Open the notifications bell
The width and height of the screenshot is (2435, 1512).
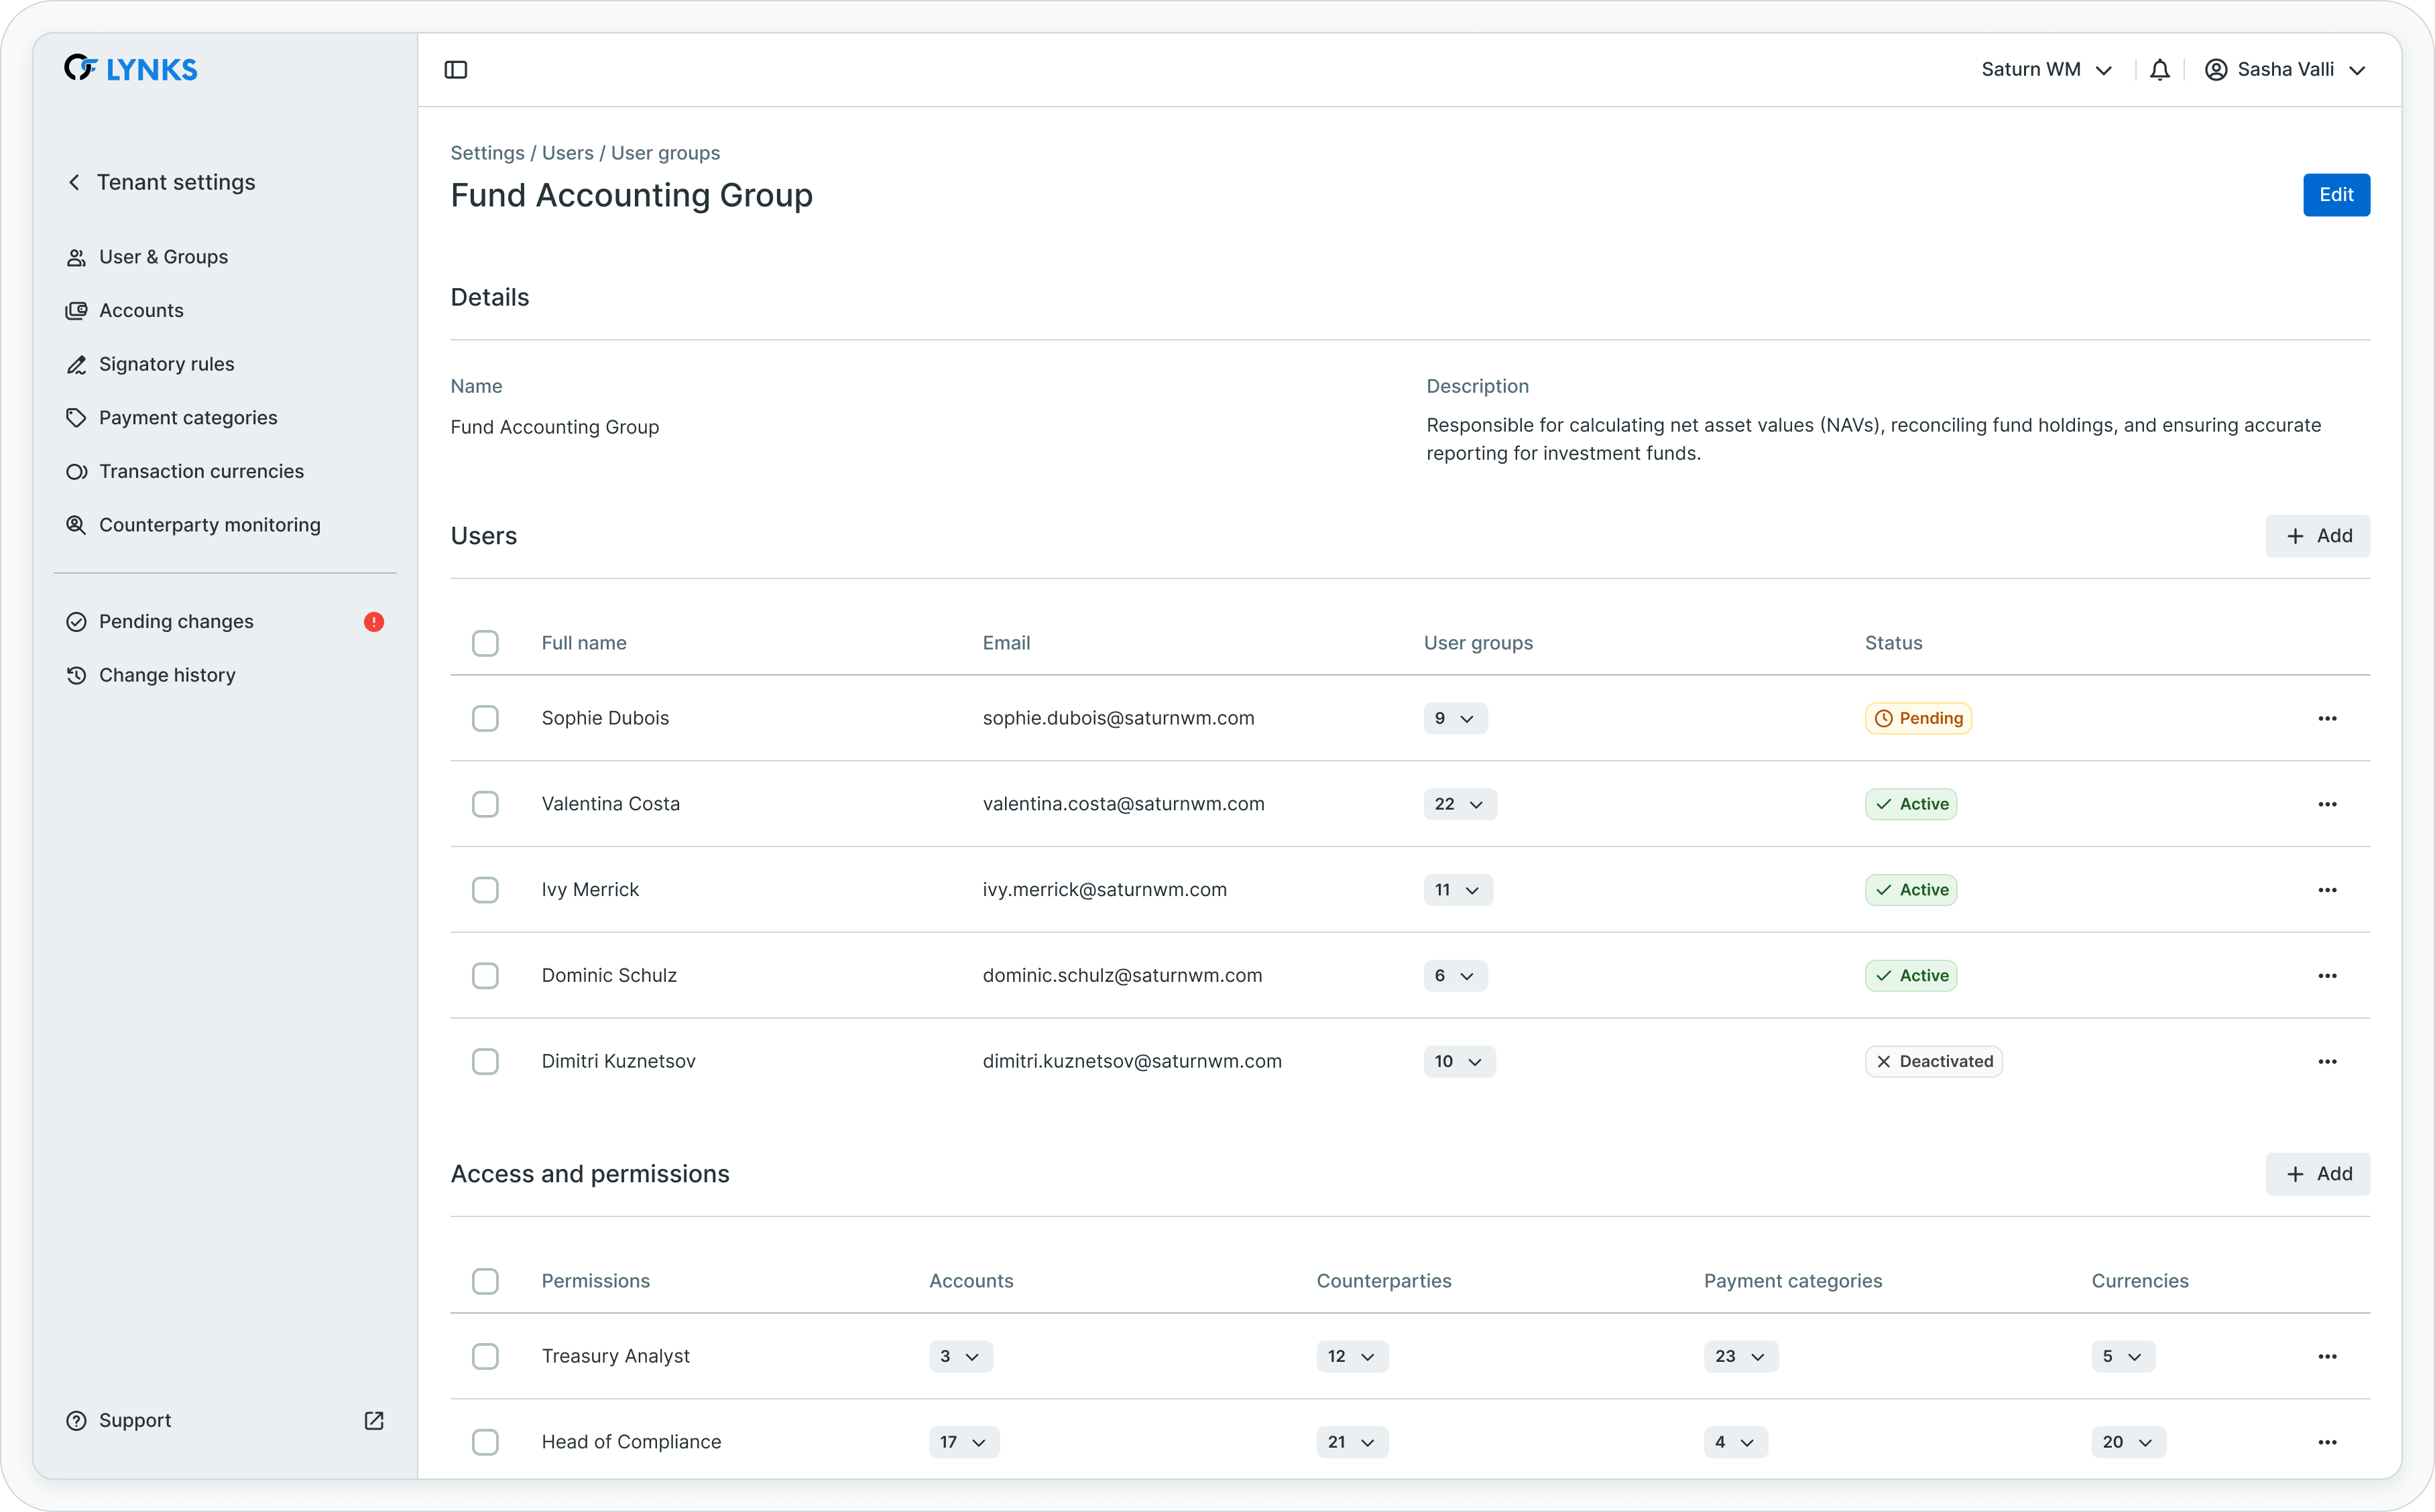[2159, 70]
